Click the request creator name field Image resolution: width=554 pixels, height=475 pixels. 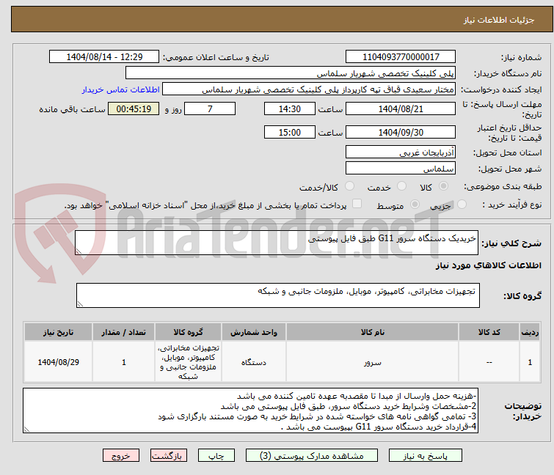point(309,89)
